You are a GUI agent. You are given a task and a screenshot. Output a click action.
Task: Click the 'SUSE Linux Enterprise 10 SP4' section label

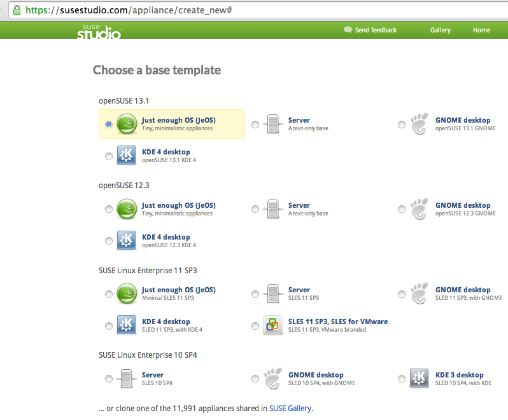click(148, 355)
